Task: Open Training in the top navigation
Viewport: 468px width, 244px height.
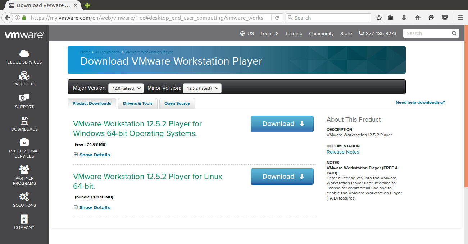Action: [x=294, y=33]
